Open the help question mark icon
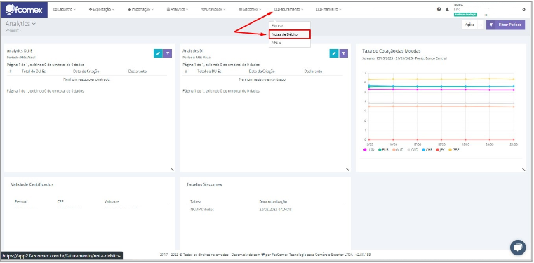The height and width of the screenshot is (263, 534). click(x=439, y=10)
